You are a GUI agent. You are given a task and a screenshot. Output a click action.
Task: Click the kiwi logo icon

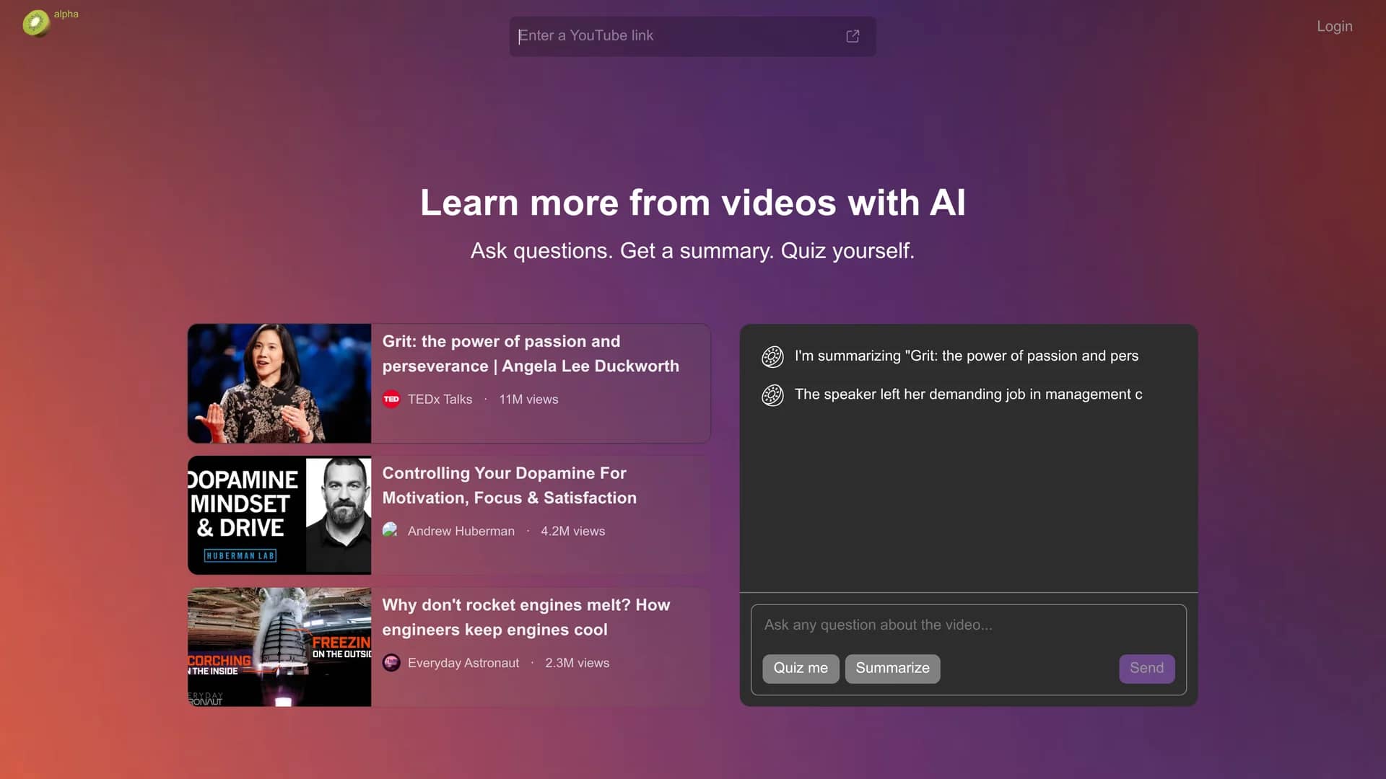[x=35, y=23]
